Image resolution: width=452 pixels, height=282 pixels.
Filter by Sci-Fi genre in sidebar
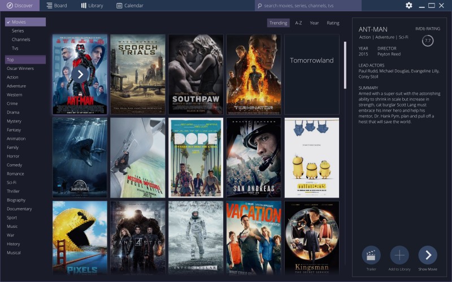[11, 182]
